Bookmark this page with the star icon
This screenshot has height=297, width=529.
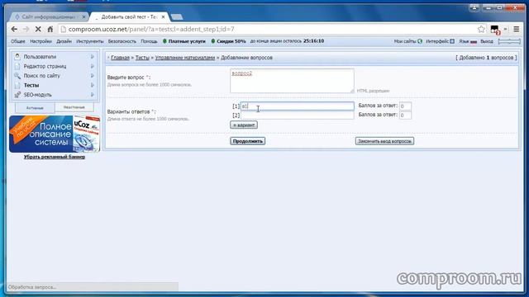[481, 30]
